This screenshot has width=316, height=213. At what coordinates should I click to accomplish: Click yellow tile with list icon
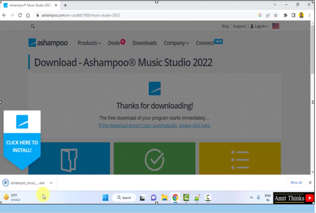(240, 158)
